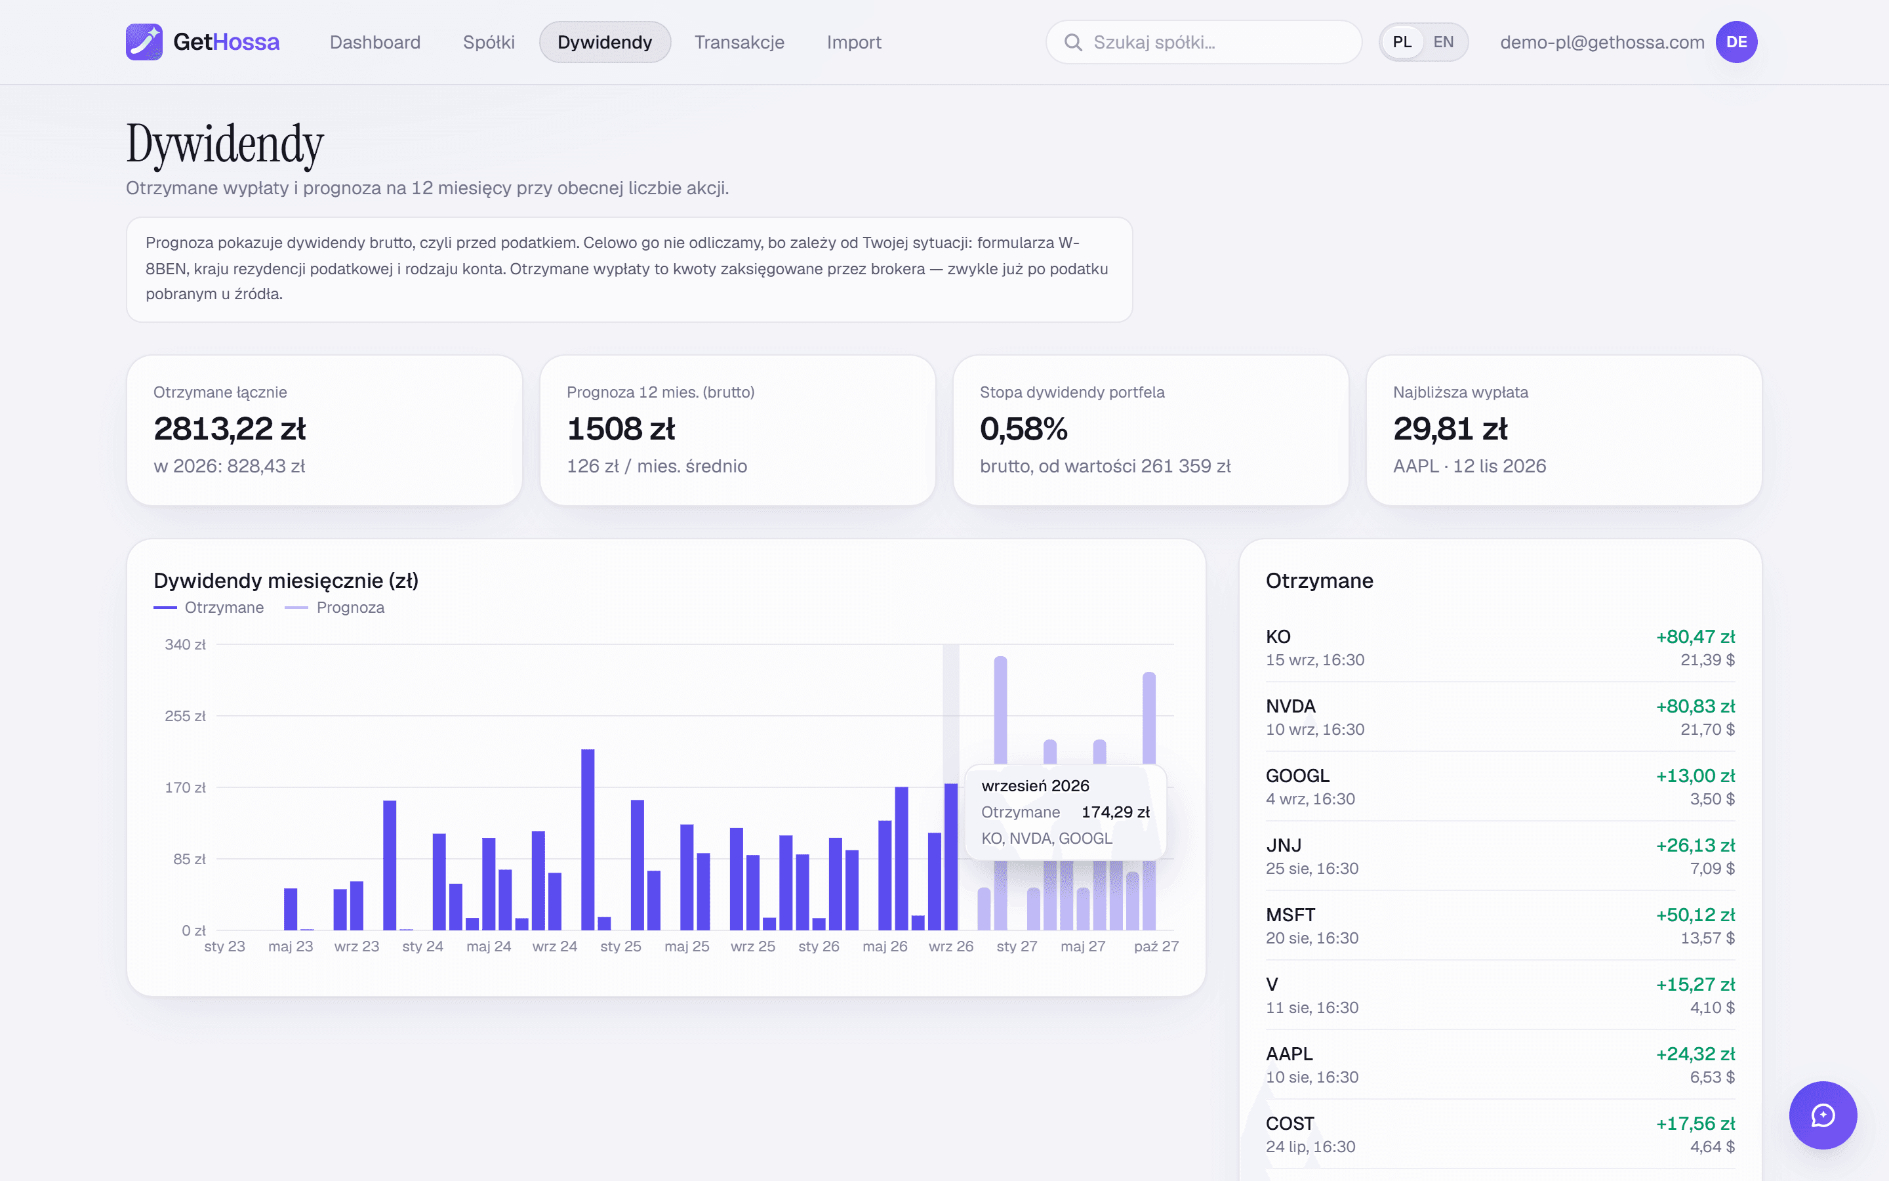Screen dimensions: 1889x1181
Task: Open the Transakcje tab
Action: (x=739, y=42)
